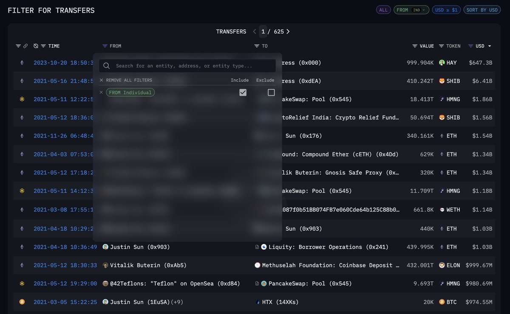Screen dimensions: 510x314
Task: Go to next transfers page
Action: pos(288,31)
